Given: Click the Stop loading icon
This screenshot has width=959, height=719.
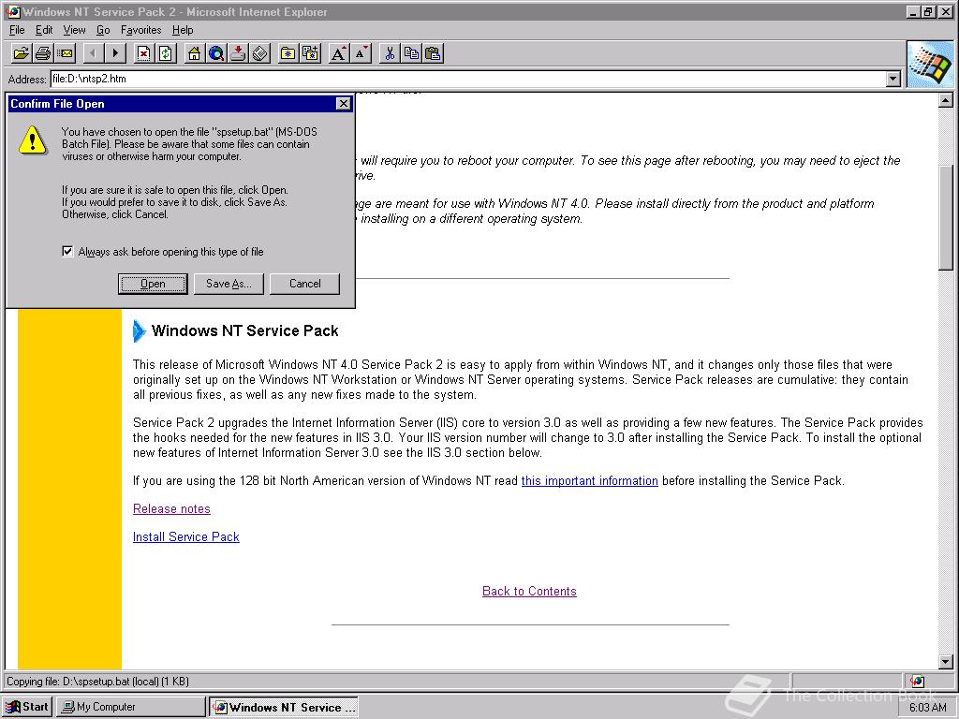Looking at the screenshot, I should tap(143, 53).
